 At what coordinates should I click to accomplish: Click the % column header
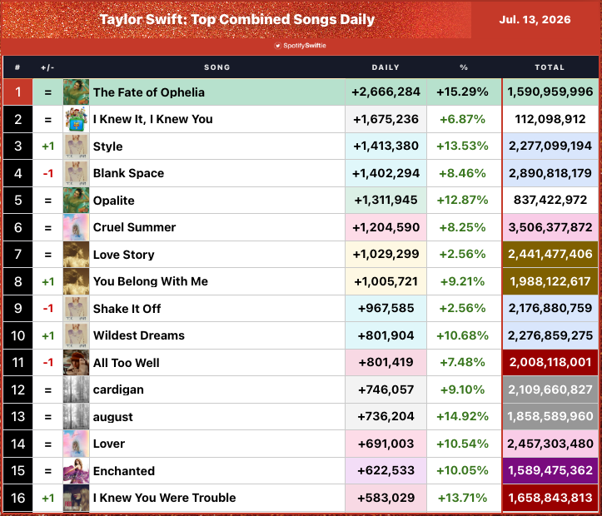(x=464, y=67)
